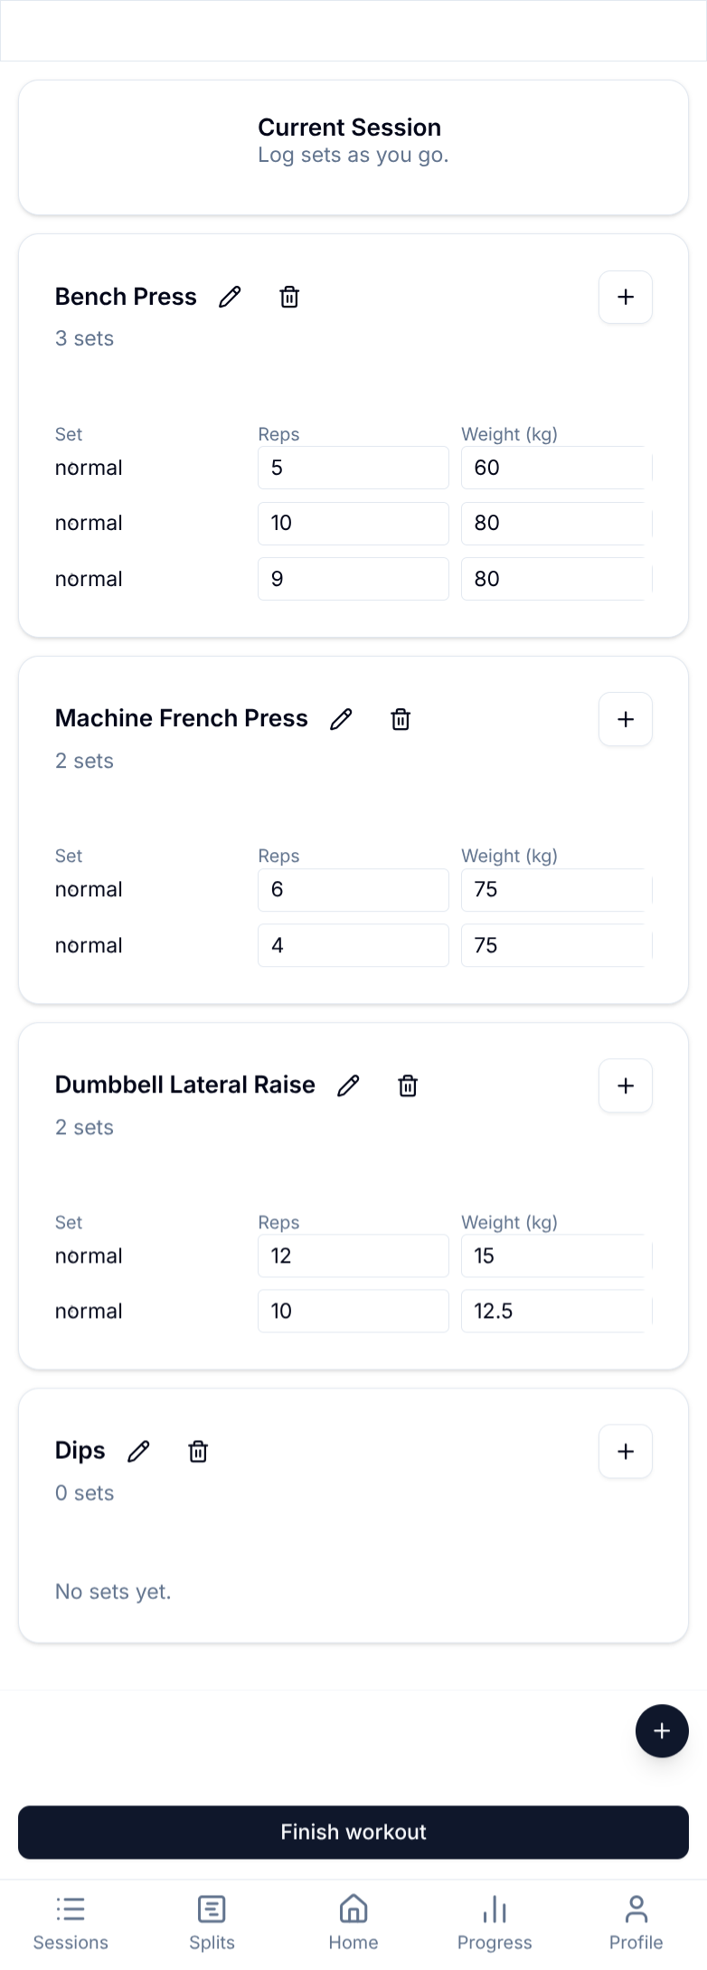Screen dimensions: 707x1970
Task: Edit the Dumbbell Lateral Raise exercise
Action: pyautogui.click(x=348, y=1085)
